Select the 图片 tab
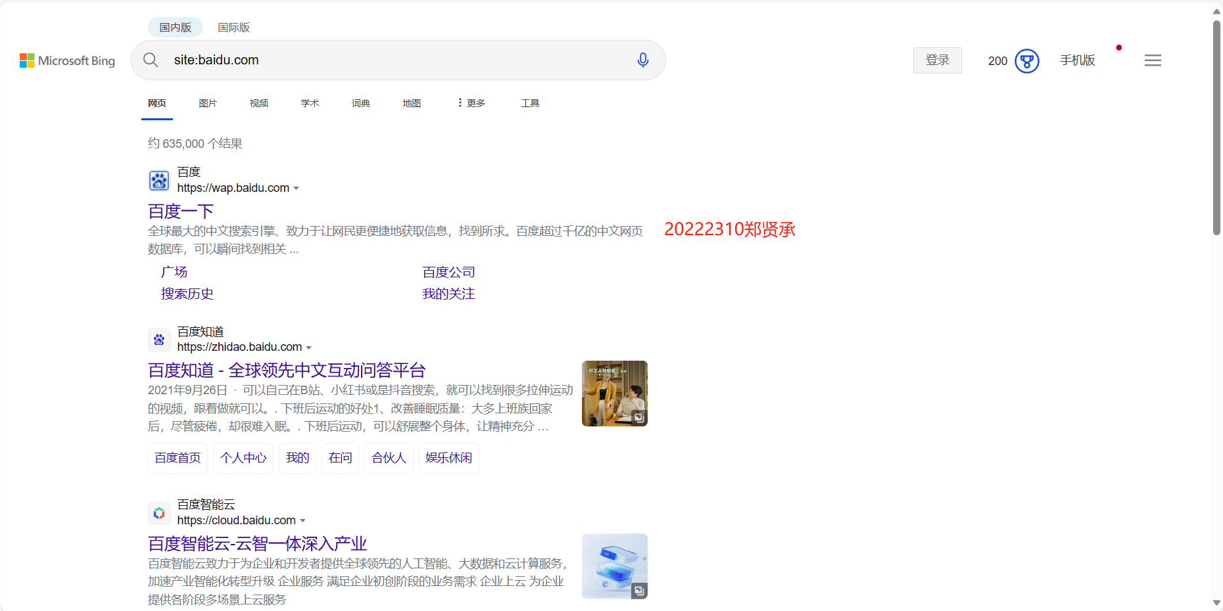The height and width of the screenshot is (611, 1223). click(x=208, y=103)
